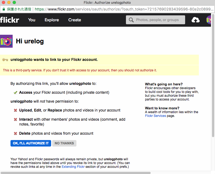
Task: Open the Flickr Services link
Action: pos(156,116)
